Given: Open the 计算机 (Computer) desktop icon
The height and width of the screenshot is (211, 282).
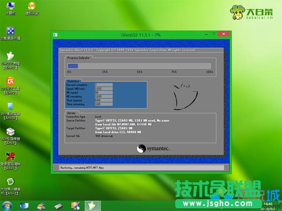Looking at the screenshot, I should click(x=9, y=7).
